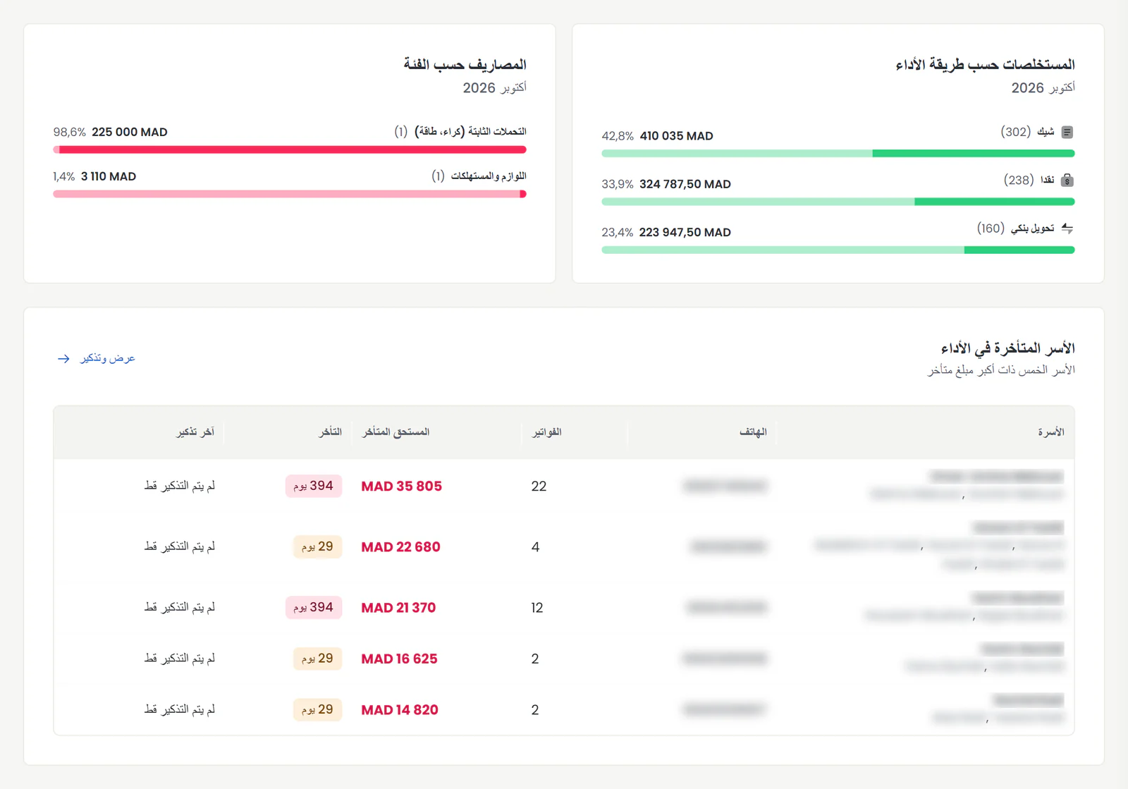Click the bank transfer arrows icon
Screen dimensions: 1128x789
coord(1067,228)
